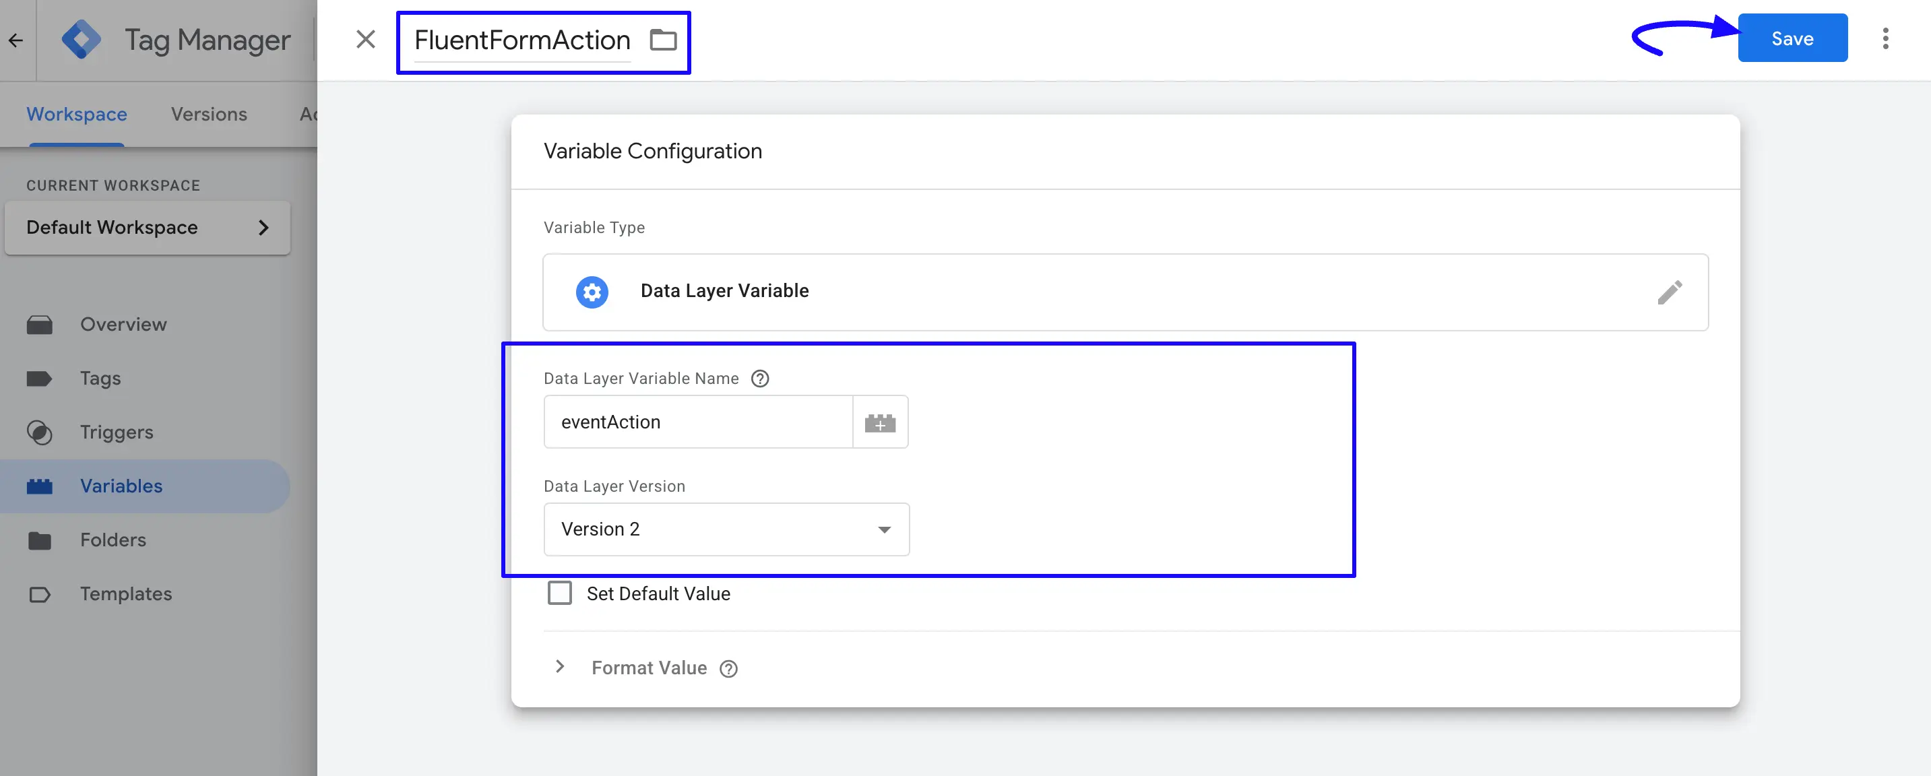Switch to the Workspace tab
1931x776 pixels.
(76, 114)
